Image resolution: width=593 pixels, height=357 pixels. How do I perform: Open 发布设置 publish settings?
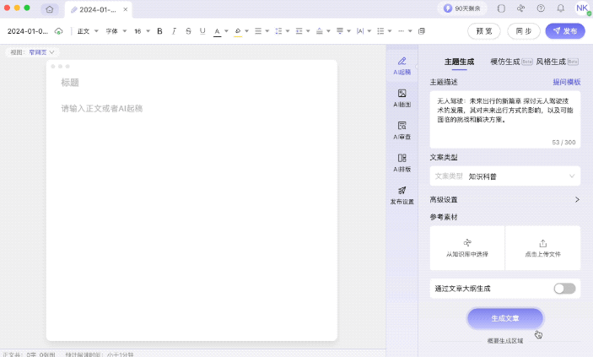coord(402,195)
